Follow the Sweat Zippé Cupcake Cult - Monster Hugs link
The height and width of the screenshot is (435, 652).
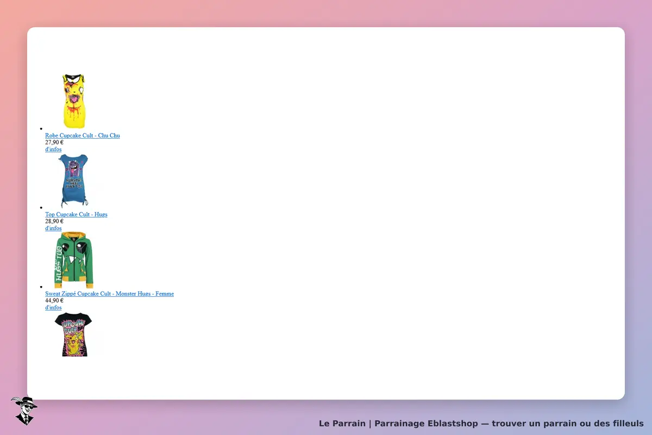pyautogui.click(x=109, y=294)
